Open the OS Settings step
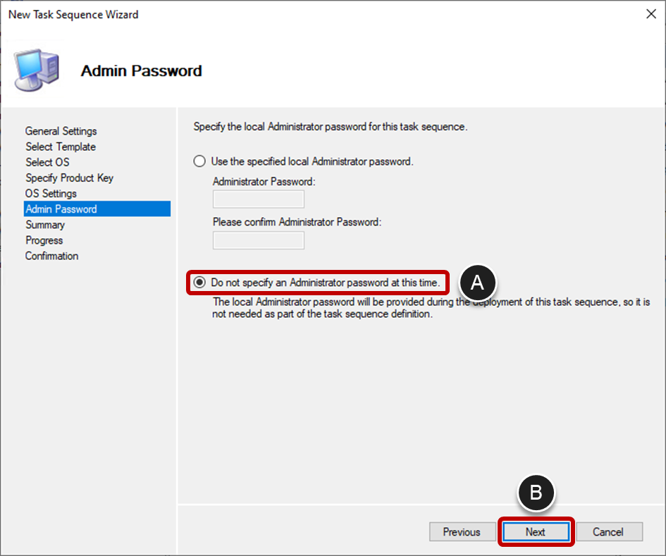This screenshot has height=556, width=666. 51,193
